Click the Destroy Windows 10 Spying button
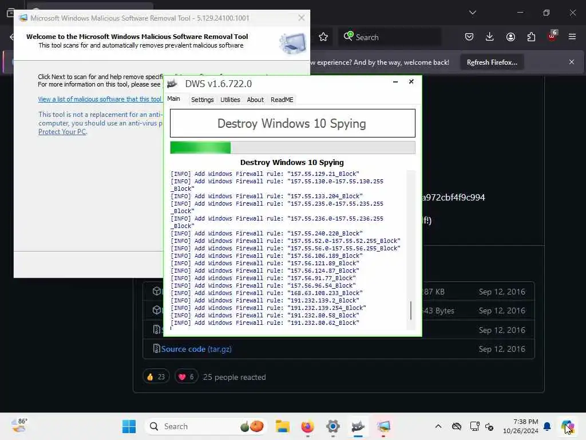The width and height of the screenshot is (586, 440). pyautogui.click(x=292, y=123)
